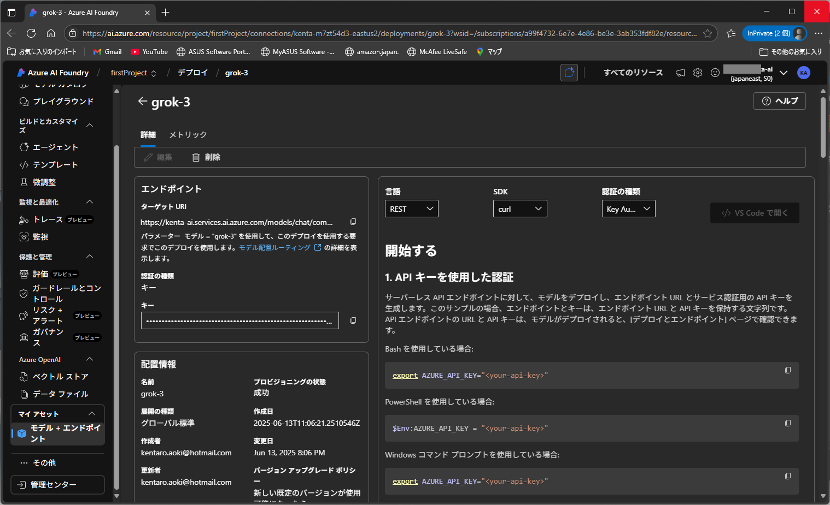This screenshot has width=830, height=505.
Task: Switch to the Metrics tab
Action: pos(188,135)
